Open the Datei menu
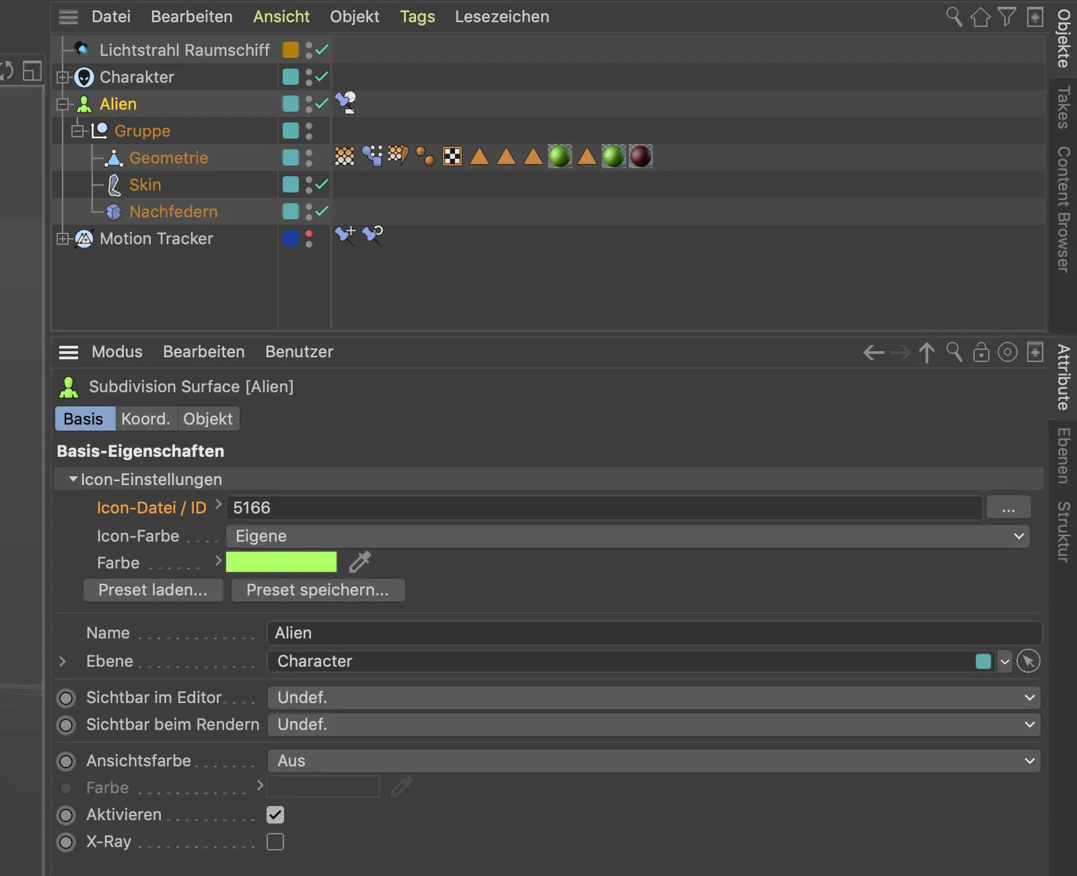Screen dimensions: 1077x876 [x=111, y=17]
